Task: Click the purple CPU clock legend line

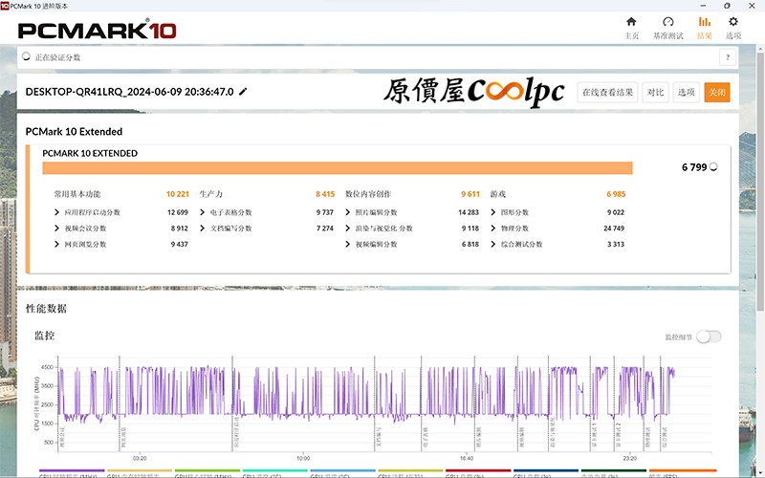Action: (x=72, y=470)
